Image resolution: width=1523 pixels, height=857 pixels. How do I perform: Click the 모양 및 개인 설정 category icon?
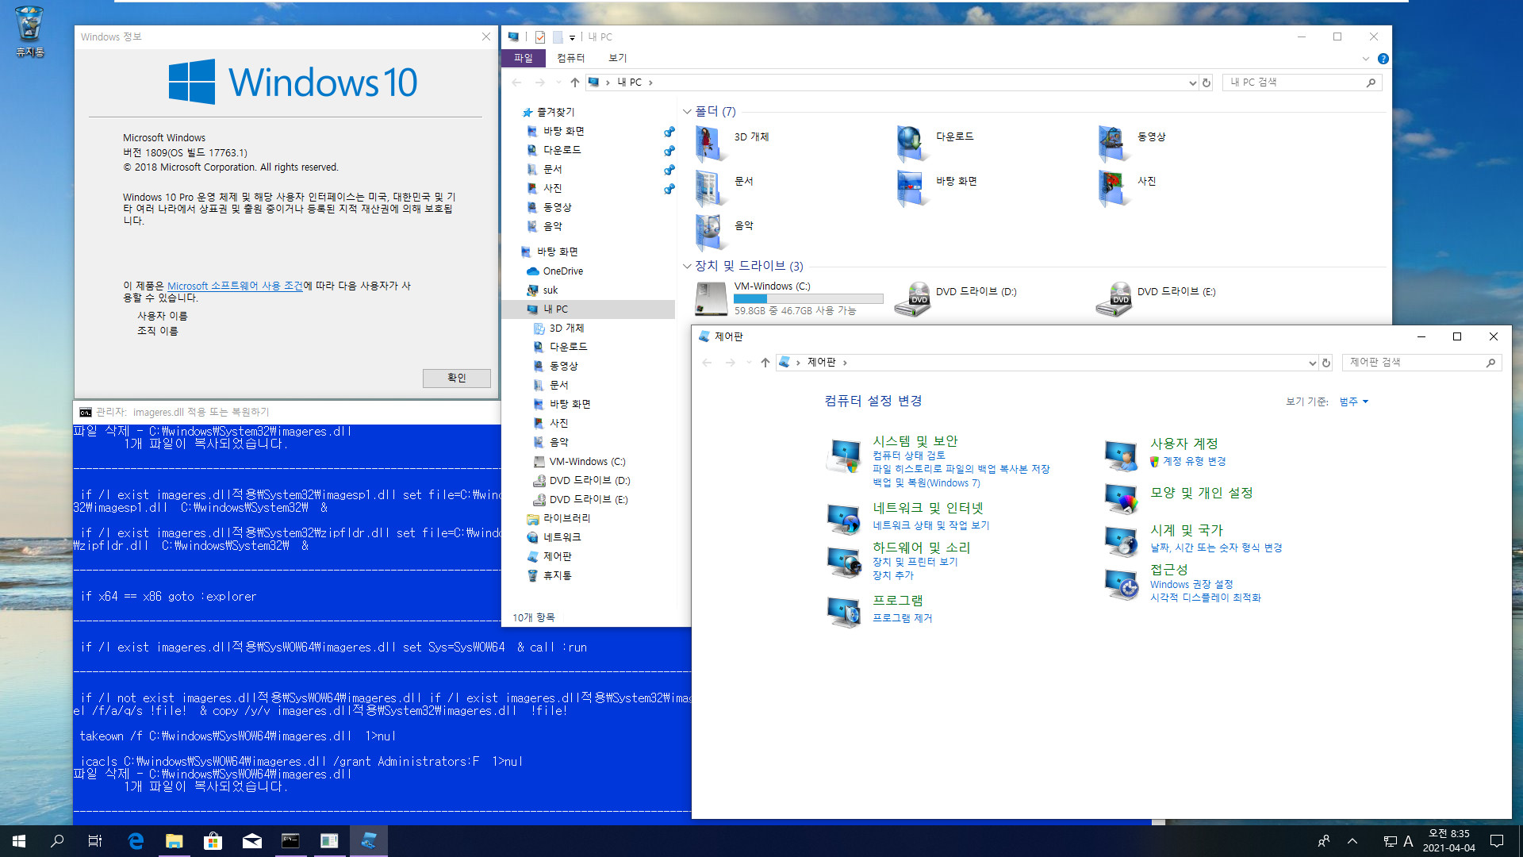click(1122, 498)
